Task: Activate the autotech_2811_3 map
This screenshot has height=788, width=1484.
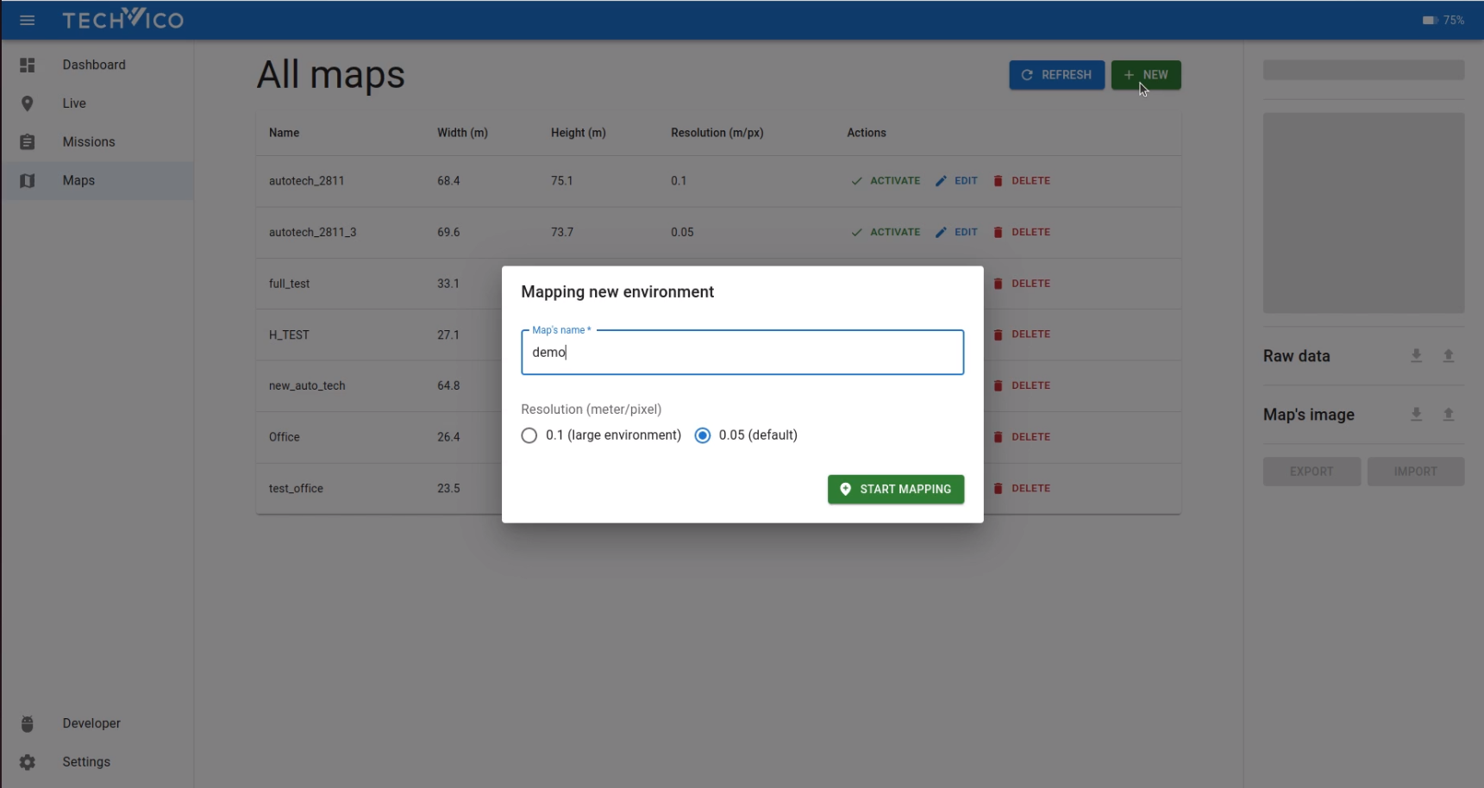Action: (886, 232)
